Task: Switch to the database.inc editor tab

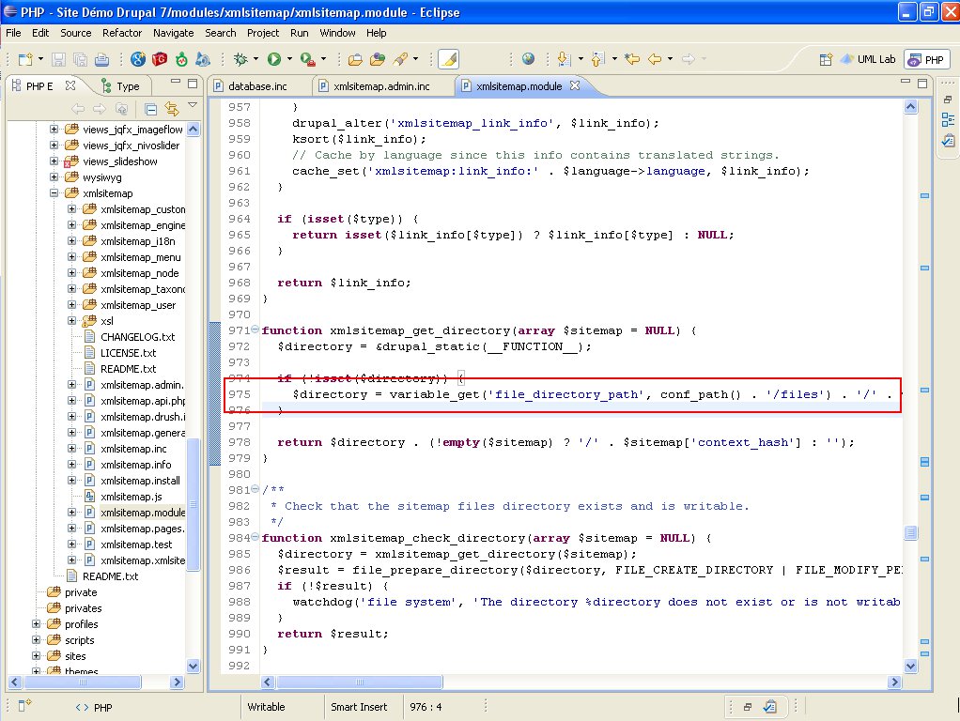Action: 257,86
